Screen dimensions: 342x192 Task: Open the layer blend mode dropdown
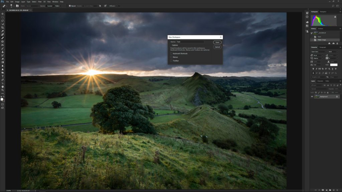click(319, 89)
